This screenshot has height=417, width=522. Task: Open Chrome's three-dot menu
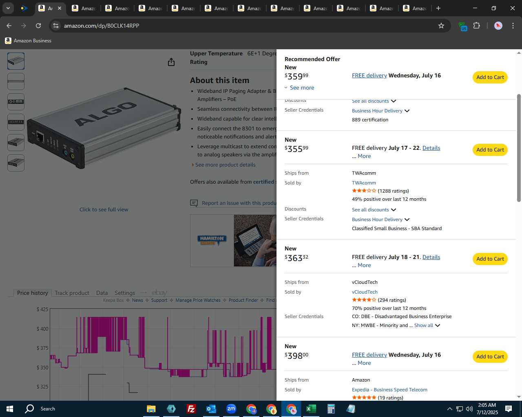[513, 26]
